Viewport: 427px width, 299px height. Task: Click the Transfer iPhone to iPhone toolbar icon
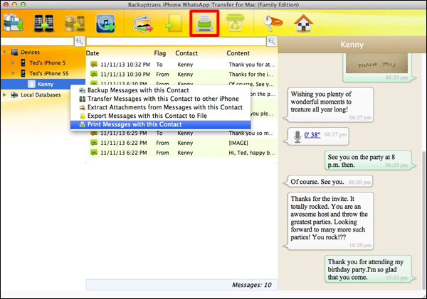(x=43, y=23)
